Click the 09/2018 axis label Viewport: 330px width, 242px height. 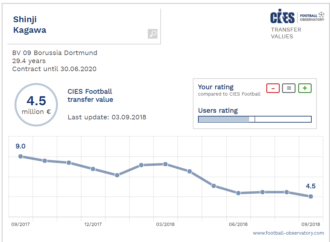coord(311,224)
